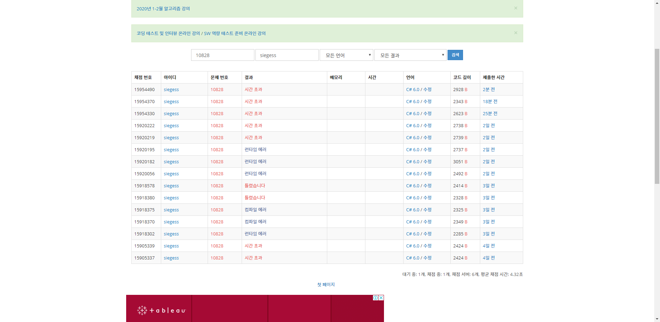Click the blue 검색 search button
660x322 pixels.
pos(455,55)
